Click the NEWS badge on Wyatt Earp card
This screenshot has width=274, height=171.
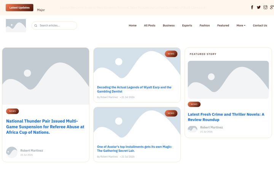pyautogui.click(x=171, y=54)
